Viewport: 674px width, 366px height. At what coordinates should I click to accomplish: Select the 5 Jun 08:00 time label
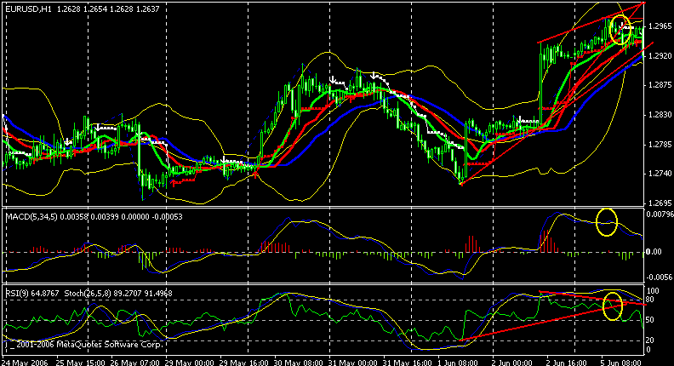(x=625, y=360)
